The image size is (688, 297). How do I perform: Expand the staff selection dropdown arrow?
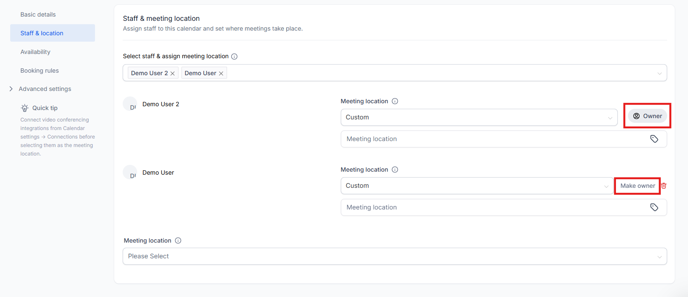tap(659, 73)
